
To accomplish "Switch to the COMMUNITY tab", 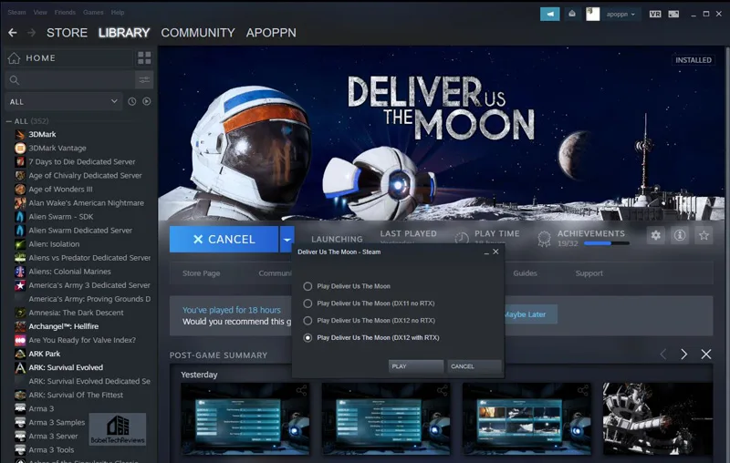I will [198, 33].
